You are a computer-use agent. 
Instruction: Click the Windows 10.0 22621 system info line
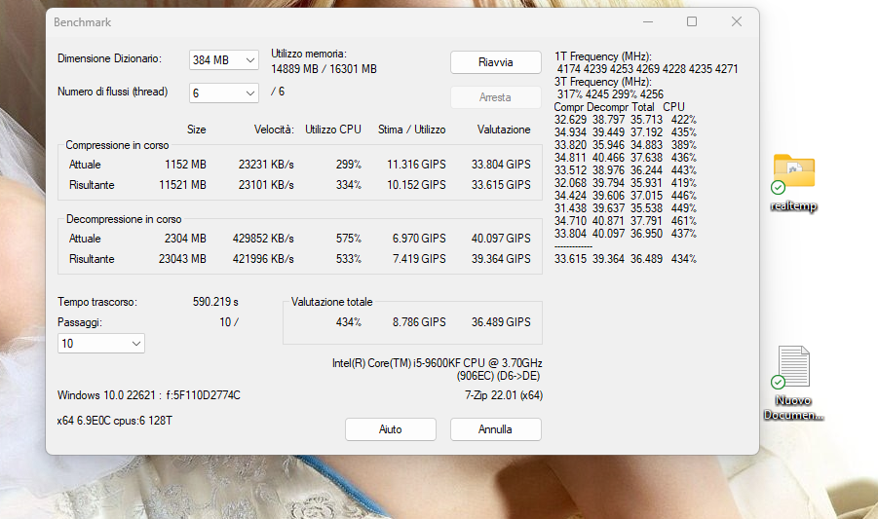(149, 395)
